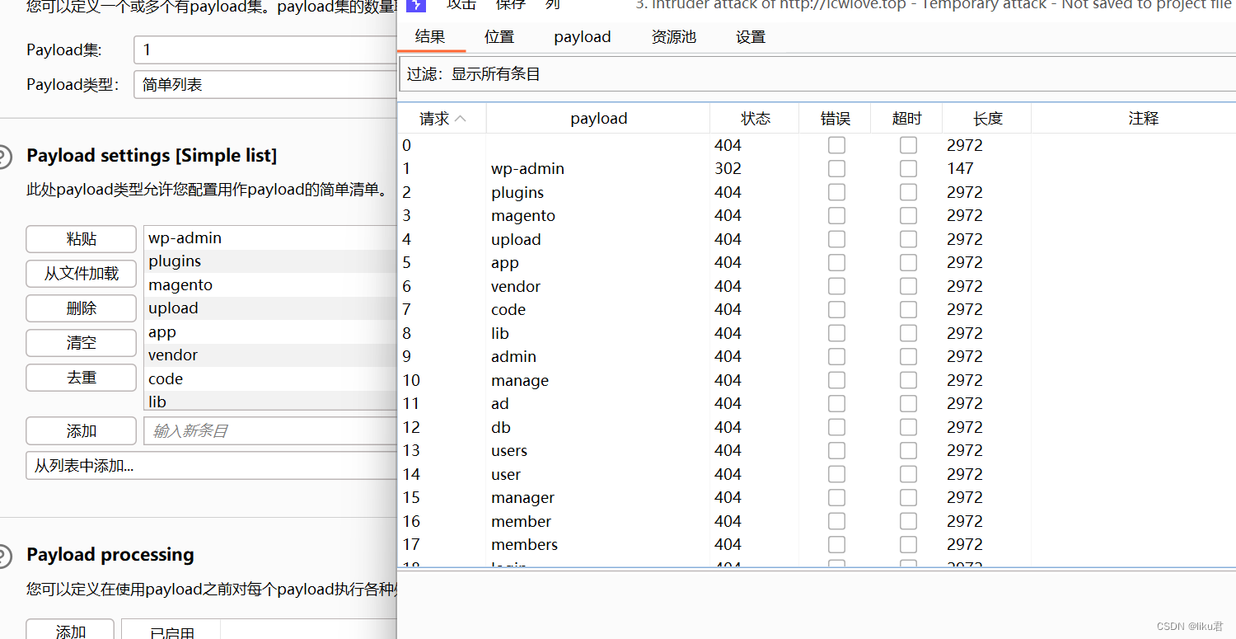
Task: Sort by 超时 column header
Action: point(906,119)
